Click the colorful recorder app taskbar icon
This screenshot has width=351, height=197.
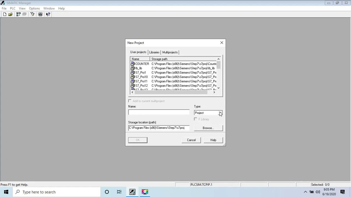145,192
